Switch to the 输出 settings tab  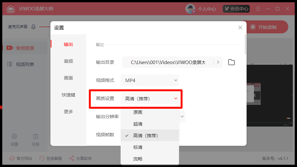point(68,44)
